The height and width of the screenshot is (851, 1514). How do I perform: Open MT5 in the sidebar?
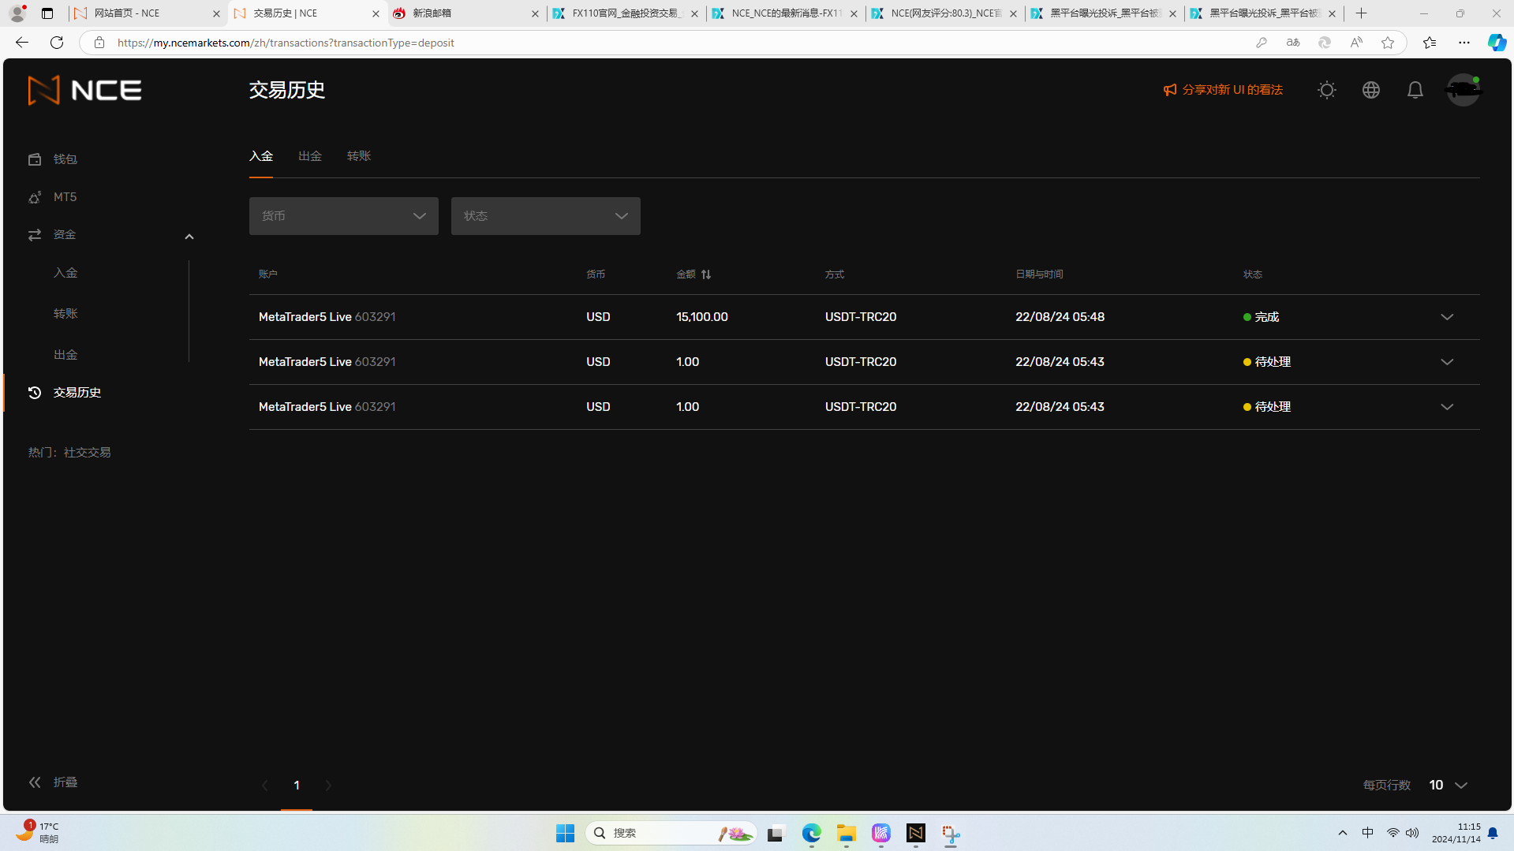pos(65,197)
